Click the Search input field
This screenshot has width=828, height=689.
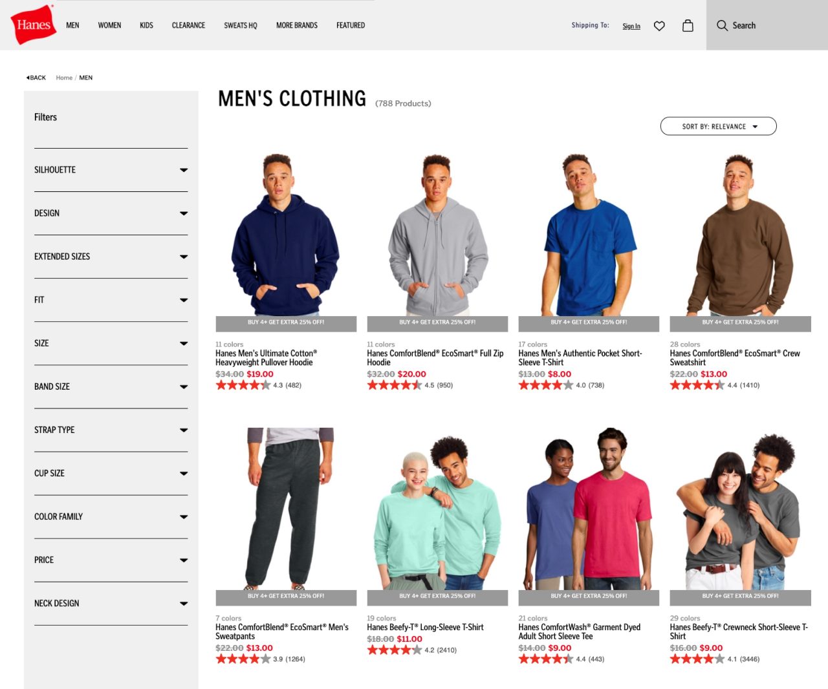click(x=767, y=25)
